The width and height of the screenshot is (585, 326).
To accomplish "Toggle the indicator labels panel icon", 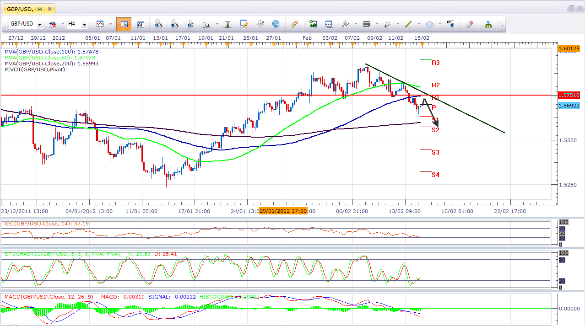I will click(x=141, y=24).
